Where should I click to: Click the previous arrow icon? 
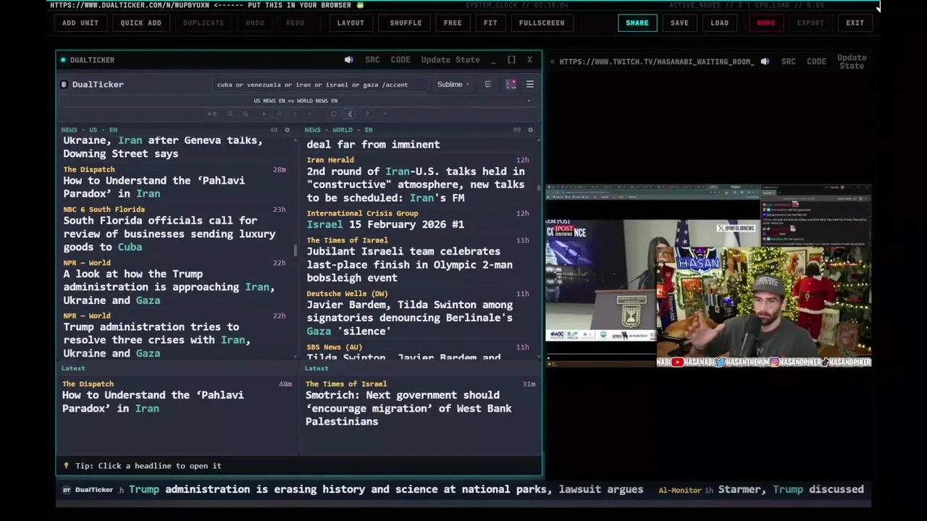(x=295, y=114)
